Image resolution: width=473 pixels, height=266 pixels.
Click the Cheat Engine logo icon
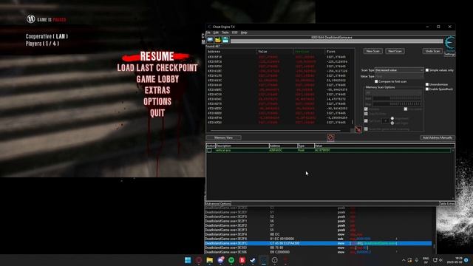(449, 43)
